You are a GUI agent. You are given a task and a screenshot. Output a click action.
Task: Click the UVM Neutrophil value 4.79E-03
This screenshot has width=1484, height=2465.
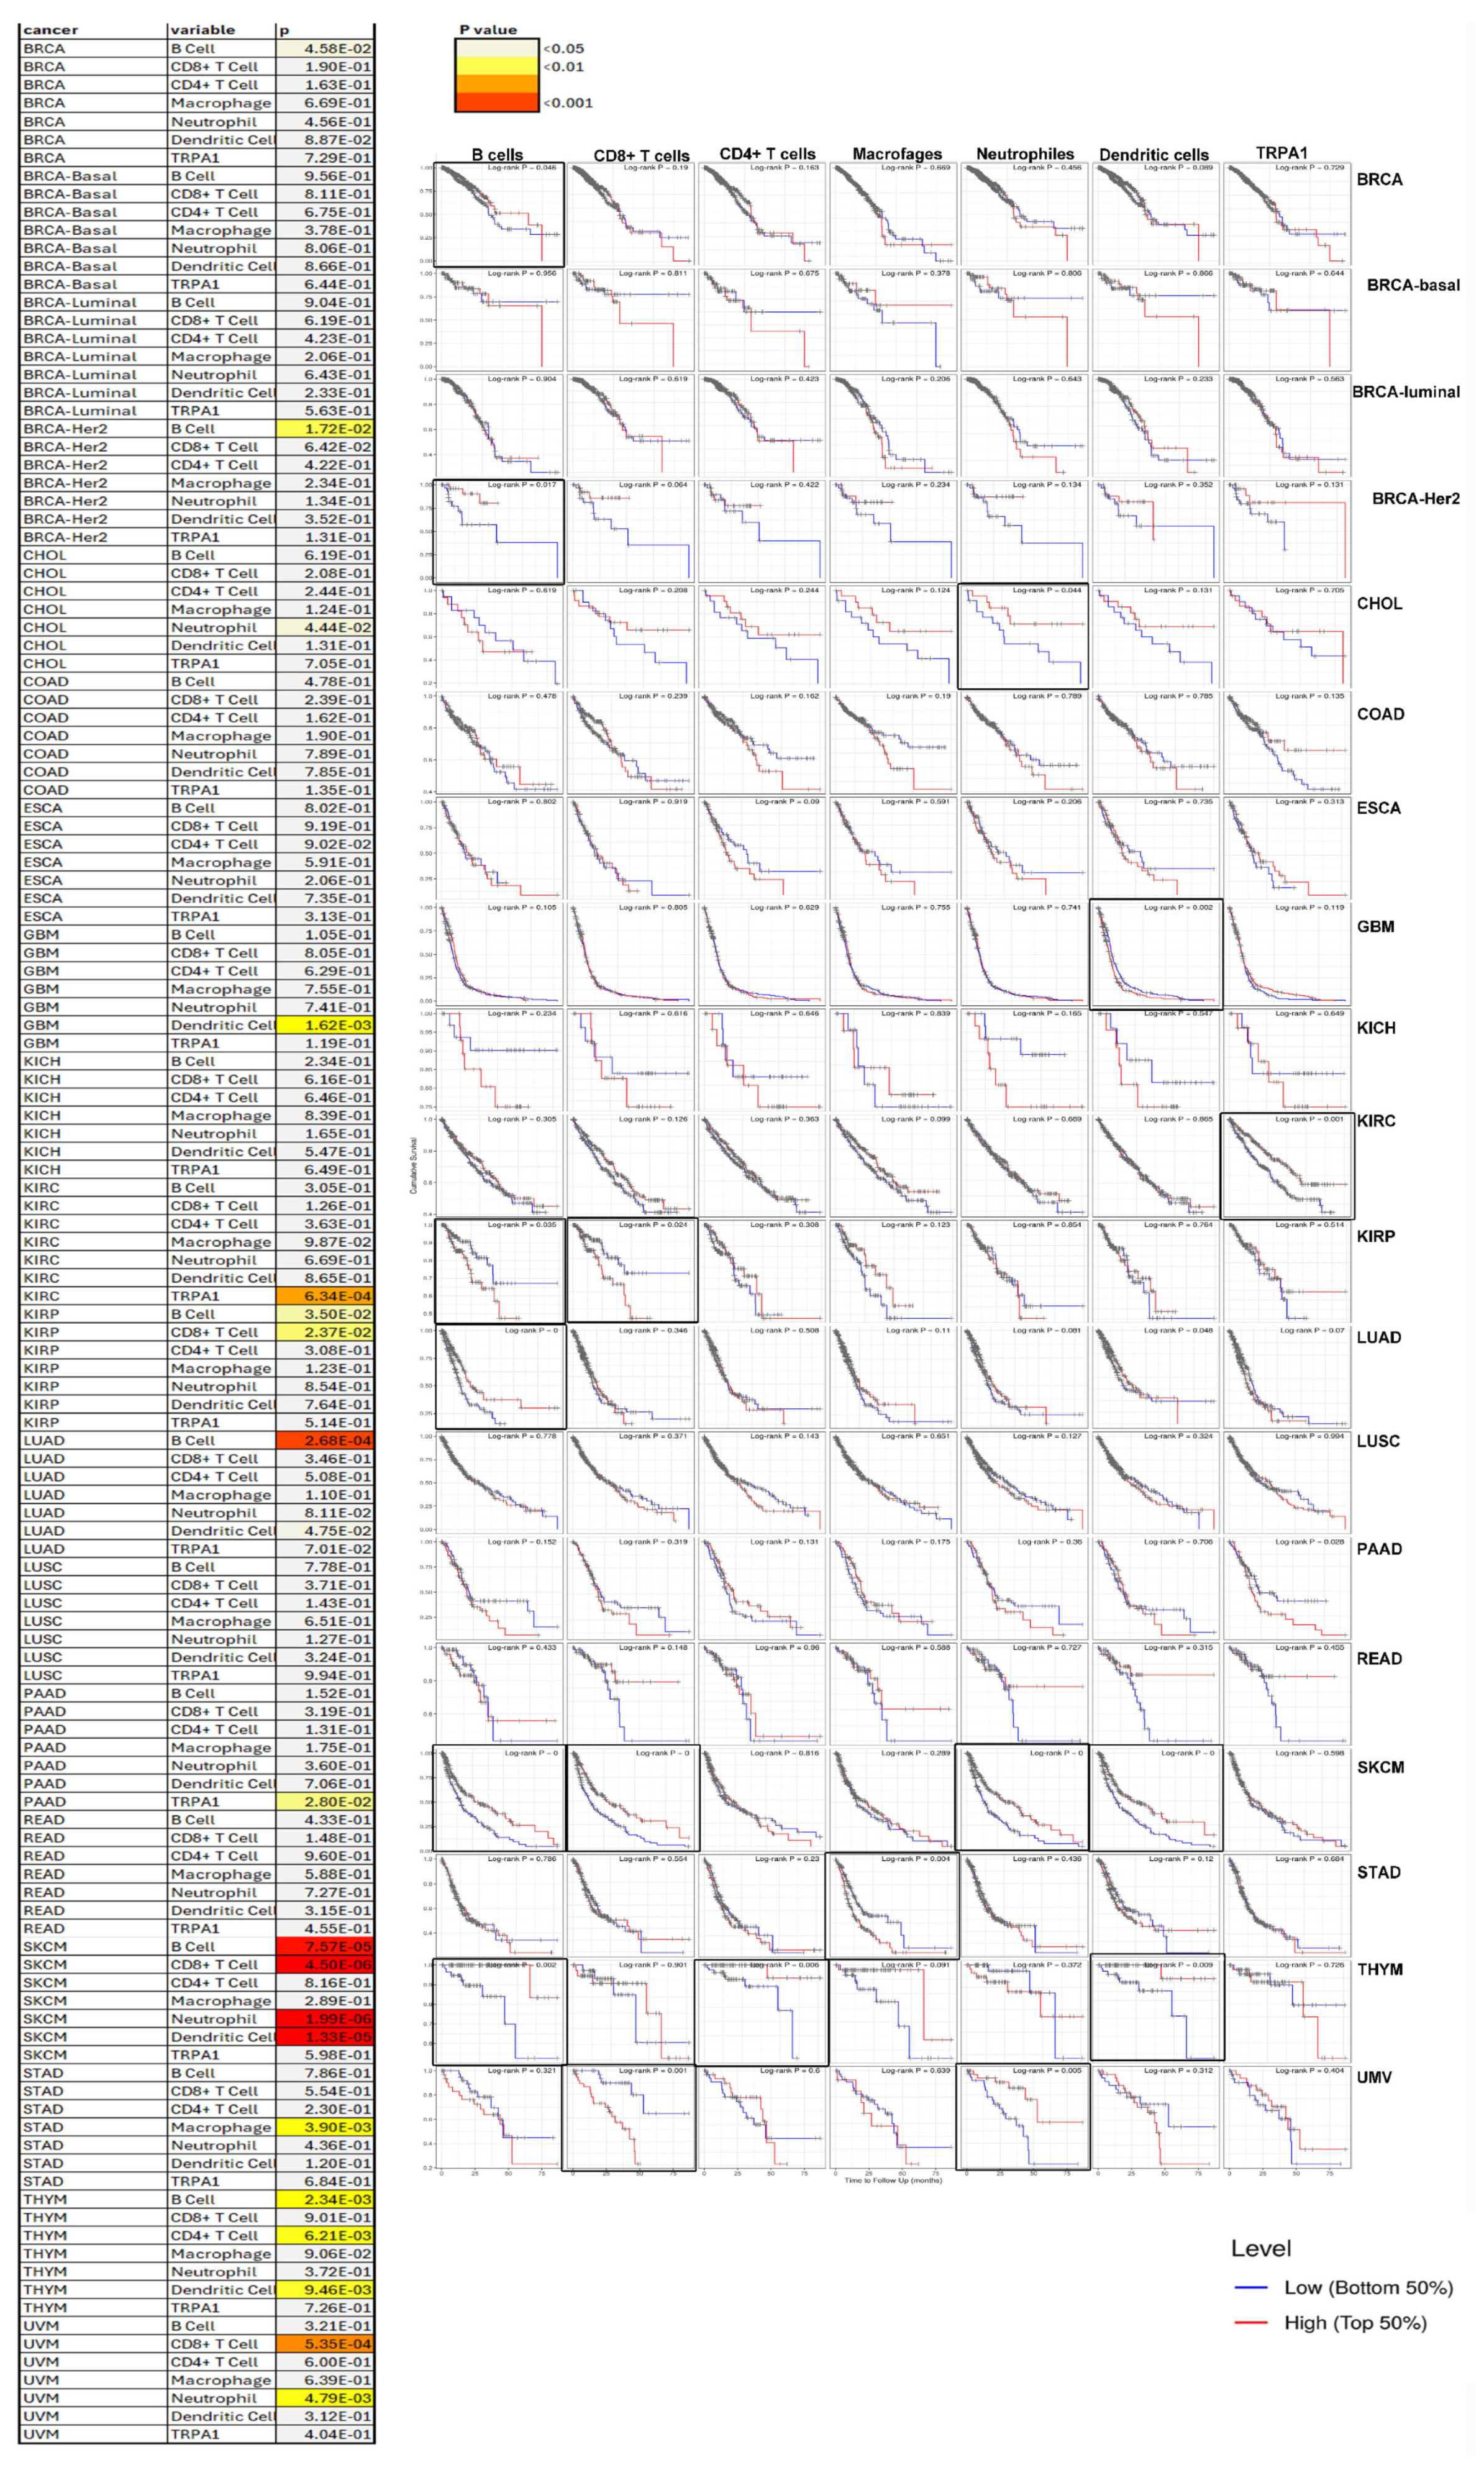(325, 2398)
